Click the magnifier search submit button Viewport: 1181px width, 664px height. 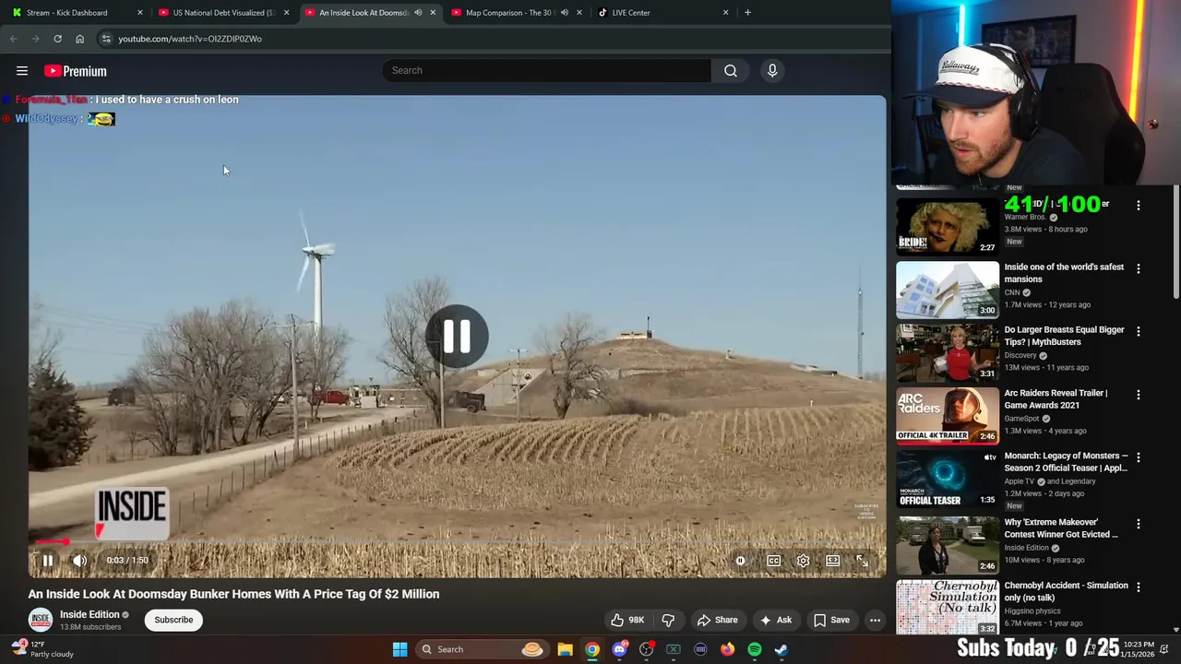click(x=731, y=70)
